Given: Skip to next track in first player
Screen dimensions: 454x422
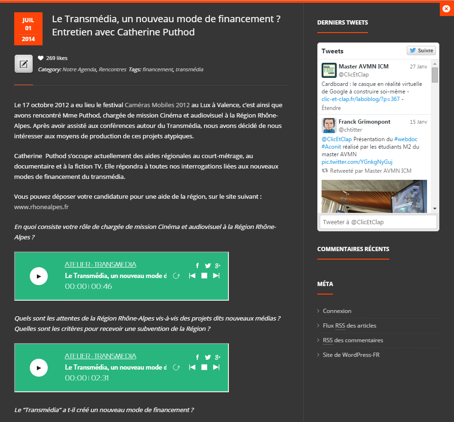Looking at the screenshot, I should [x=216, y=276].
